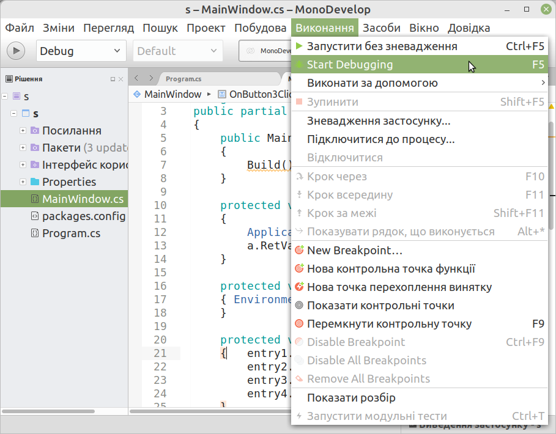Navigate forward with the right arrow

152,78
